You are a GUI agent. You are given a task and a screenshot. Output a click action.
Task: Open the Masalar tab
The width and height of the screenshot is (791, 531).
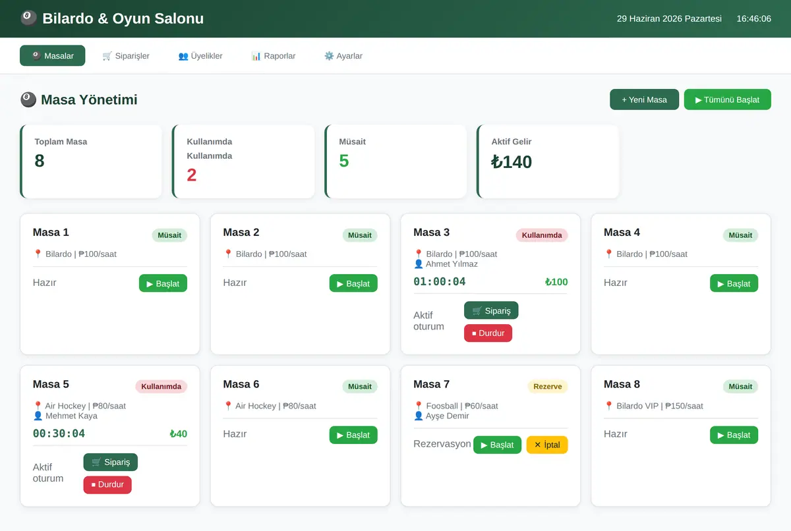53,56
